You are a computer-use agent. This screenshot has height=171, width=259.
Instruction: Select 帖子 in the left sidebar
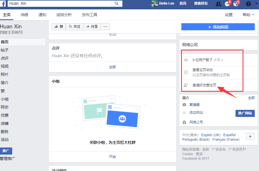pos(5,50)
